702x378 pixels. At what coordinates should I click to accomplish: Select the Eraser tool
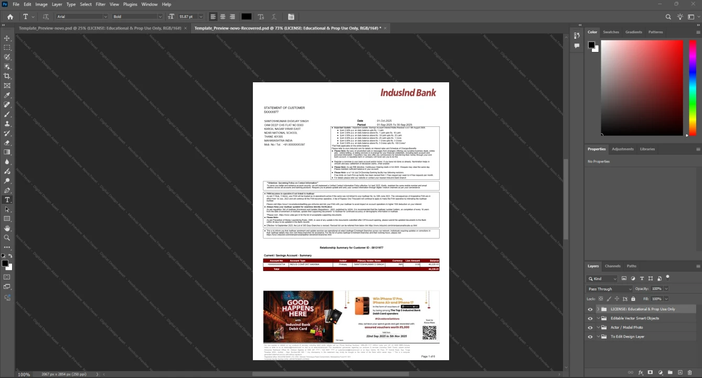click(7, 143)
